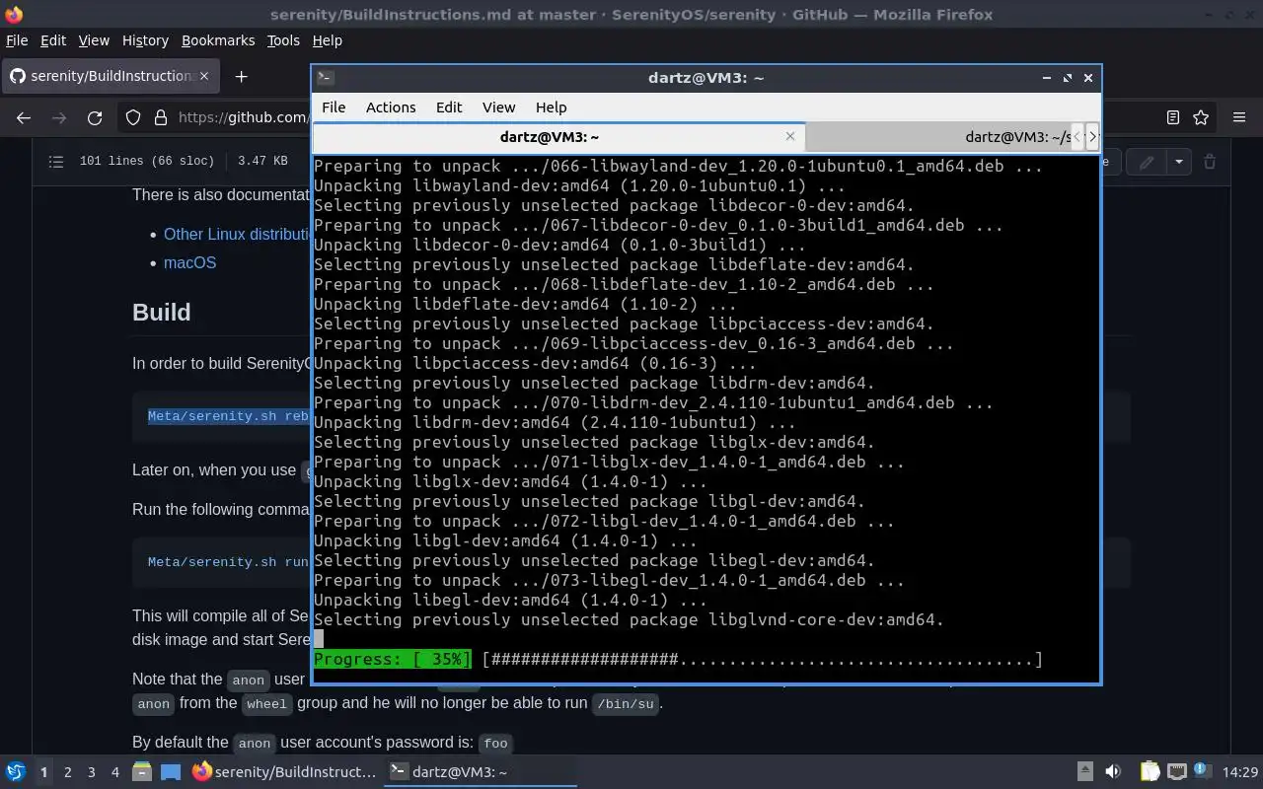
Task: Open the clipboard manager tray icon
Action: [1150, 771]
